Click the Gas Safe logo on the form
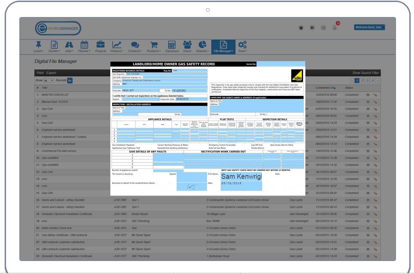414x274 pixels. (297, 76)
